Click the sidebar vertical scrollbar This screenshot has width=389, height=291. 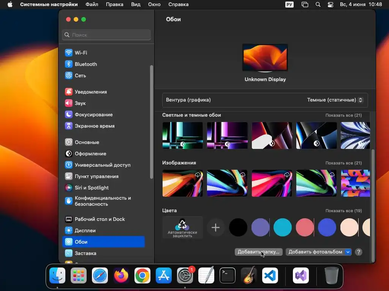tap(152, 122)
